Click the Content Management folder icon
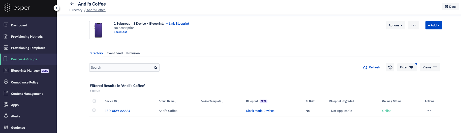 pyautogui.click(x=6, y=93)
